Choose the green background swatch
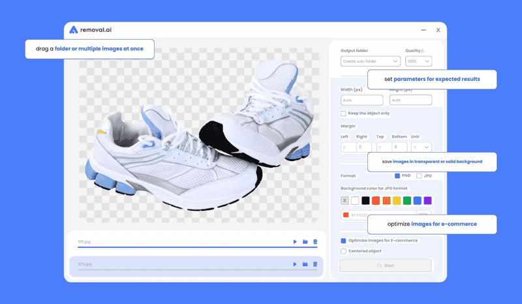 (407, 200)
